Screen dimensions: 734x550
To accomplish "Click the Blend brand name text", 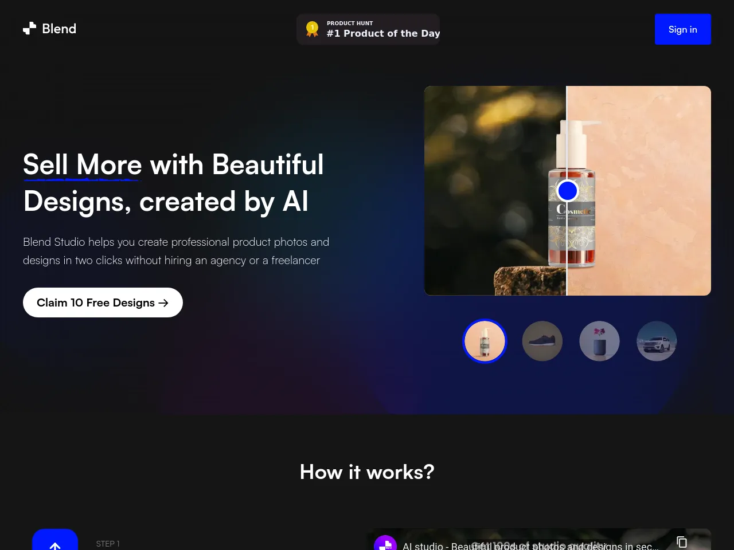I will click(x=59, y=29).
